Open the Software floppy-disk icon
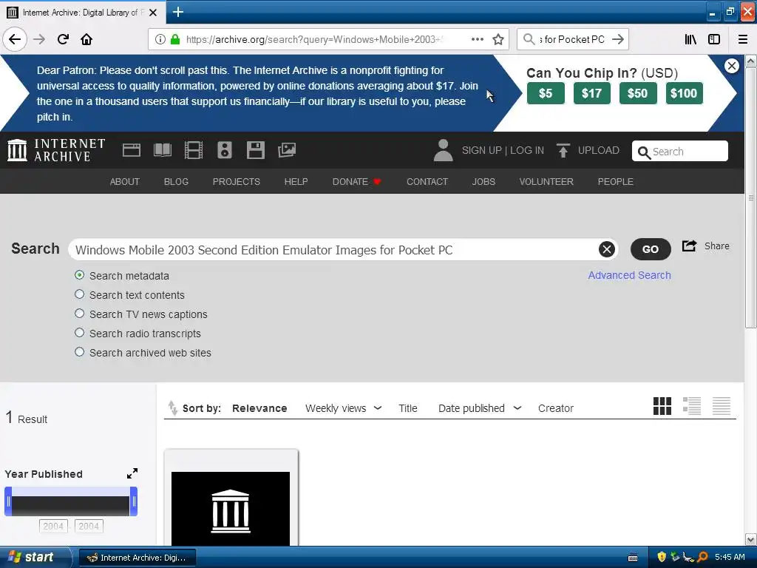 [x=255, y=150]
